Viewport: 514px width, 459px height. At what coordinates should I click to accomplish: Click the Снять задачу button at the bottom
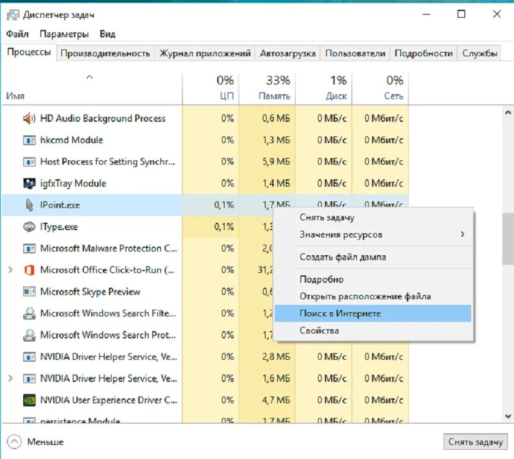pyautogui.click(x=475, y=442)
